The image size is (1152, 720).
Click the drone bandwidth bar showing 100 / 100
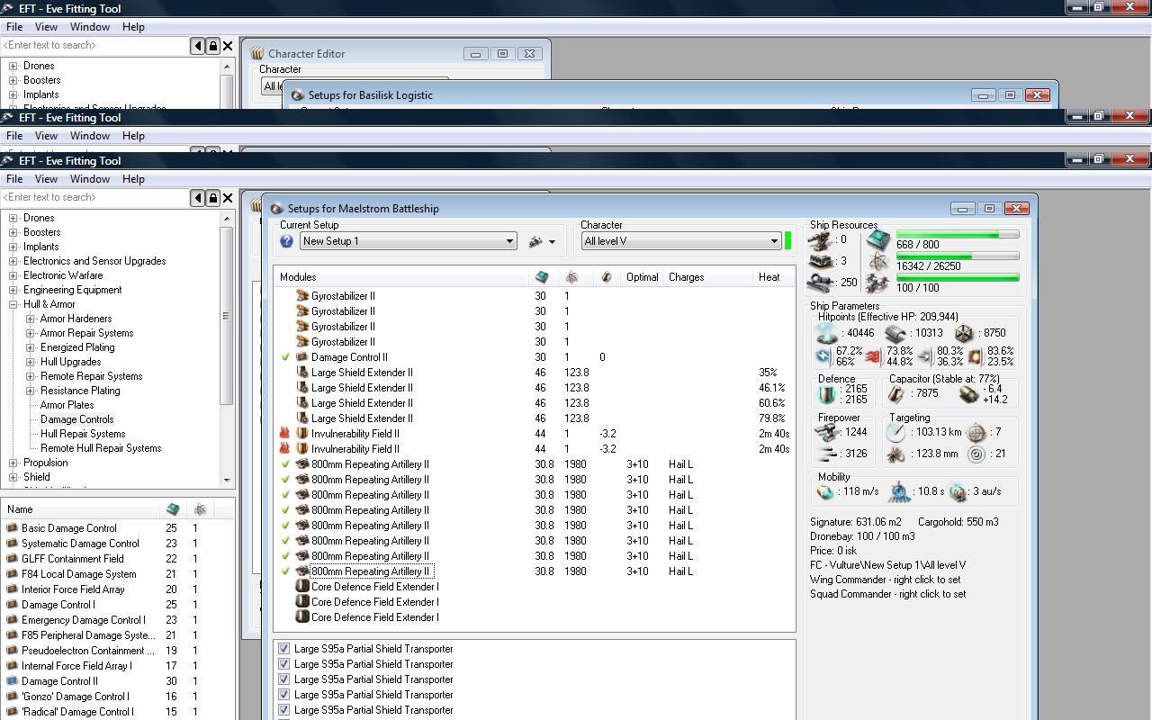958,278
